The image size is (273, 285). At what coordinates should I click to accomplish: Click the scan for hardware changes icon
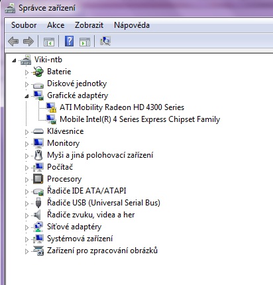tap(105, 41)
